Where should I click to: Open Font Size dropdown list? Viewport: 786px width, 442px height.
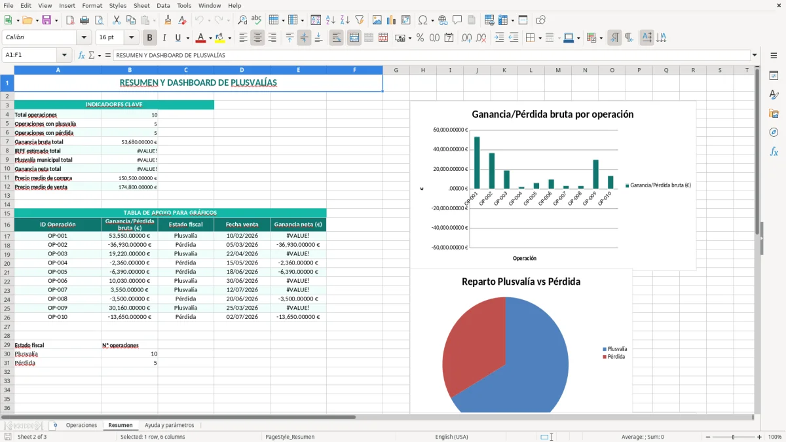point(132,38)
